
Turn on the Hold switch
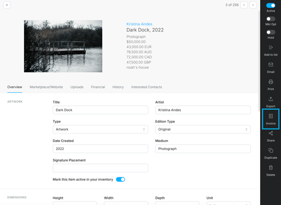point(271,32)
